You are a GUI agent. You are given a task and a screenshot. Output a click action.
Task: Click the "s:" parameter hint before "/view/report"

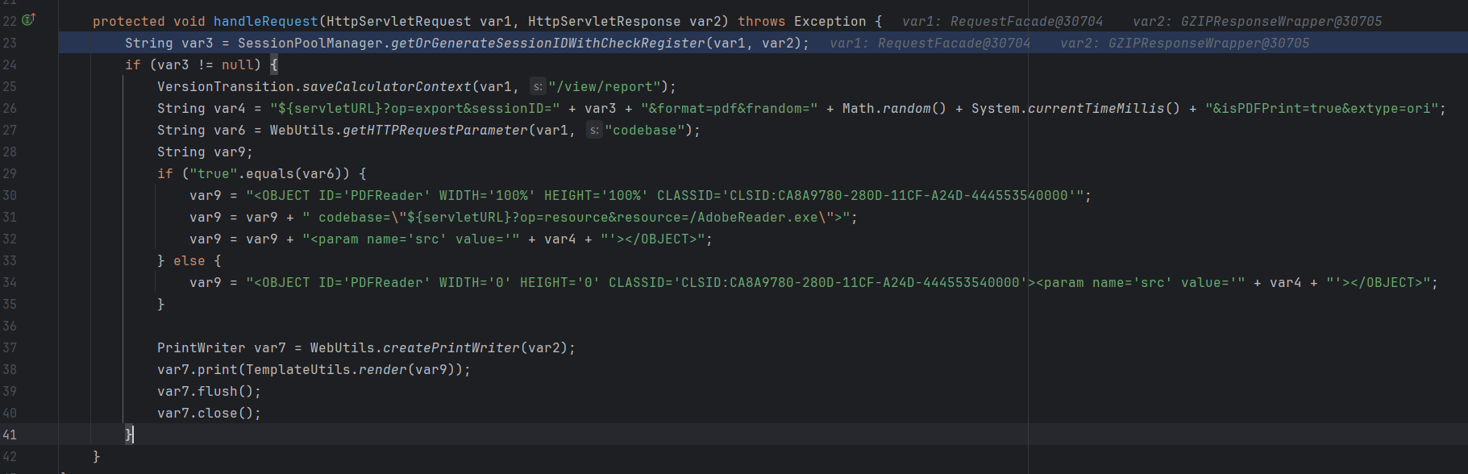click(x=537, y=87)
